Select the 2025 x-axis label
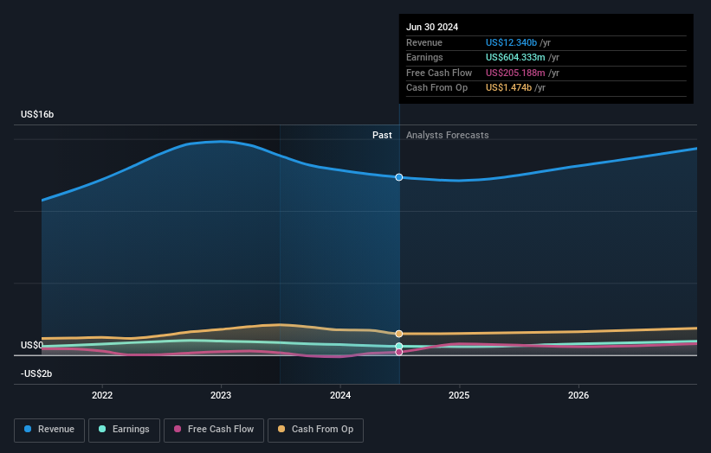Screen dimensions: 711x453 click(x=459, y=395)
